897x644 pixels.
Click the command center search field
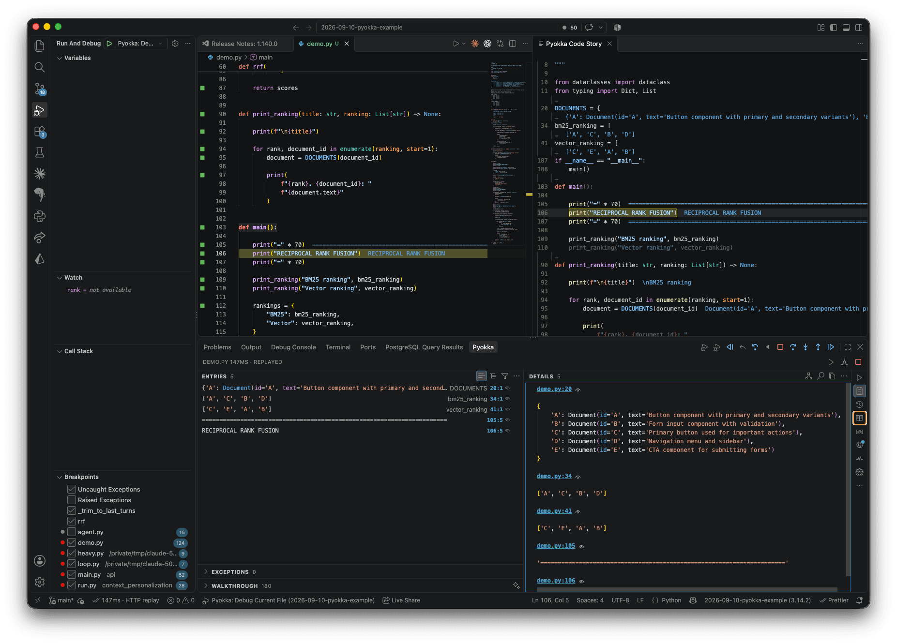(437, 28)
